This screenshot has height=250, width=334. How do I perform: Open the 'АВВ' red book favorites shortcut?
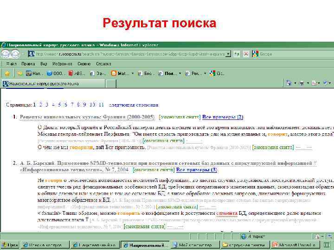tap(77, 74)
